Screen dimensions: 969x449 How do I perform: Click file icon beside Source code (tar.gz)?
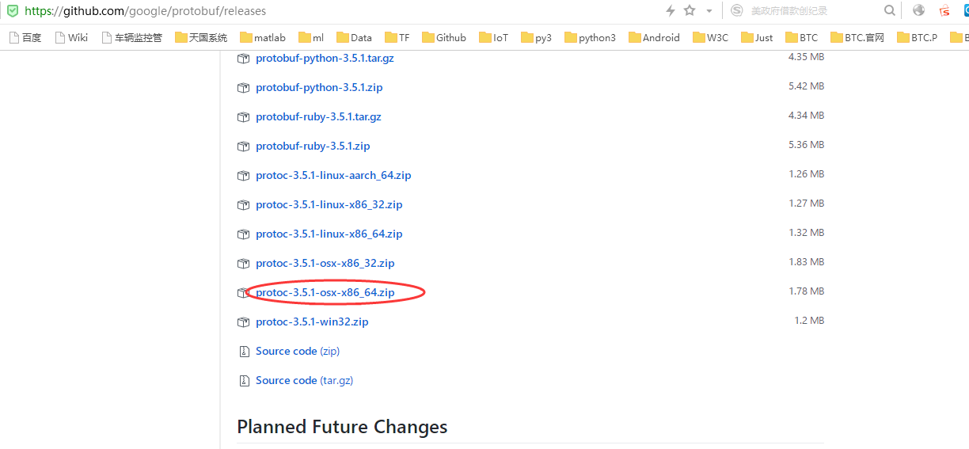coord(243,381)
